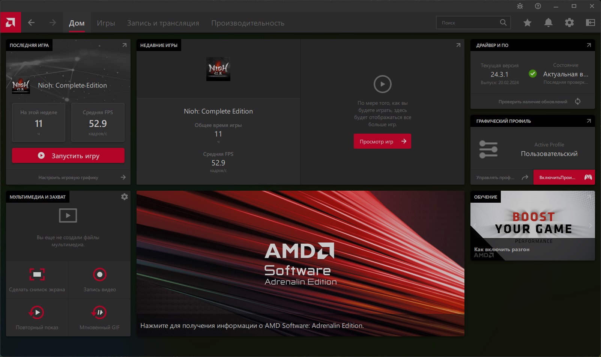The height and width of the screenshot is (357, 601).
Task: Click the Просмотр игр button
Action: click(382, 141)
